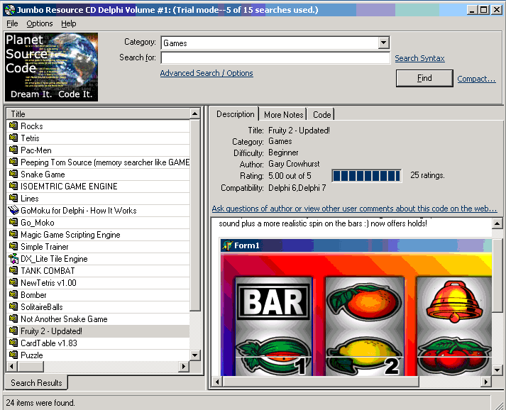Click the Find button
The height and width of the screenshot is (410, 506).
click(x=424, y=78)
